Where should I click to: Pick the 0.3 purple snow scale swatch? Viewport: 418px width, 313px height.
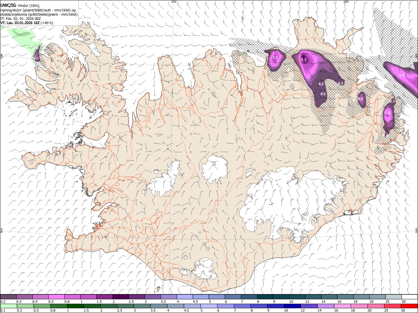point(24,297)
